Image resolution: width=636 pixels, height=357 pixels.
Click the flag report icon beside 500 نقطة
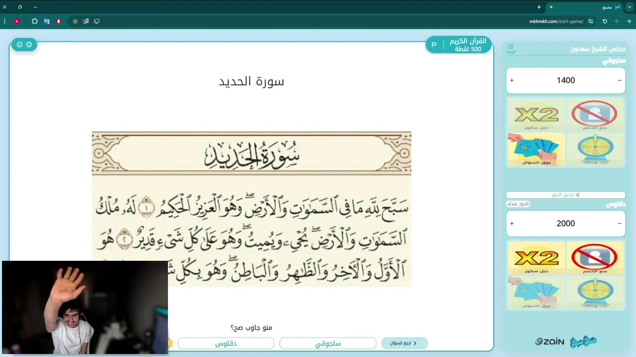434,45
